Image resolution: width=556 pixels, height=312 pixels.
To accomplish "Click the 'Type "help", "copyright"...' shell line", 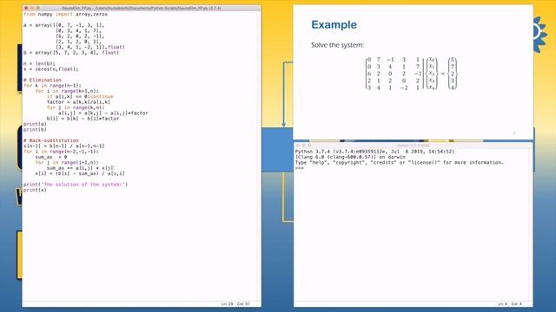I will point(400,162).
